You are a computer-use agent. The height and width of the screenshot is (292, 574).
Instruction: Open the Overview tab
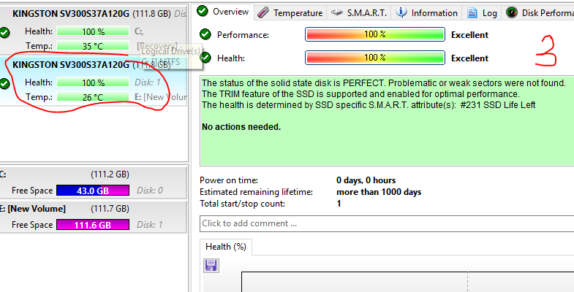pos(224,12)
